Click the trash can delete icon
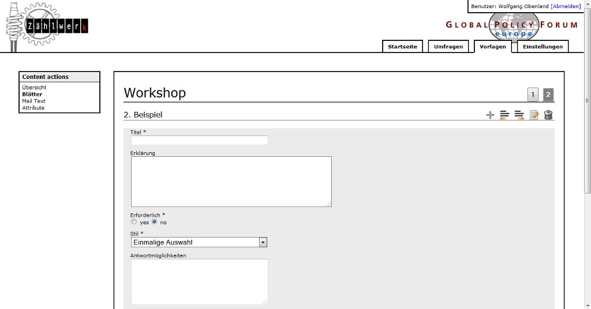Image resolution: width=591 pixels, height=309 pixels. (x=548, y=115)
